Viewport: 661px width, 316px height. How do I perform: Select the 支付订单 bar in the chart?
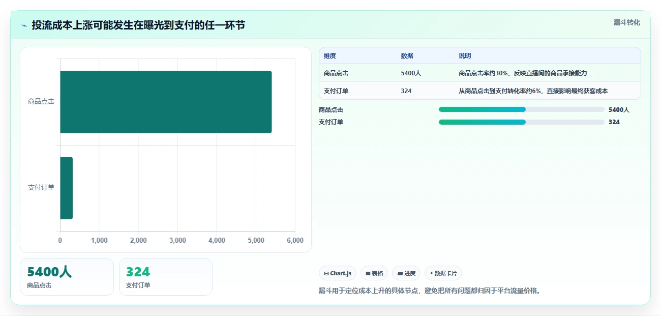click(x=67, y=188)
